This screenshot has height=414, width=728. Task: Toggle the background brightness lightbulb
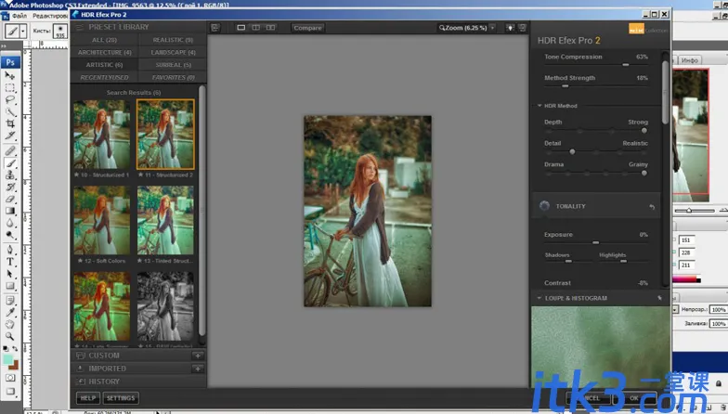[x=510, y=28]
